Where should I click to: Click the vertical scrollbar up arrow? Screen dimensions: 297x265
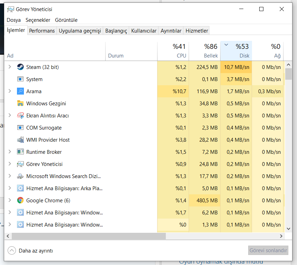[x=288, y=65]
